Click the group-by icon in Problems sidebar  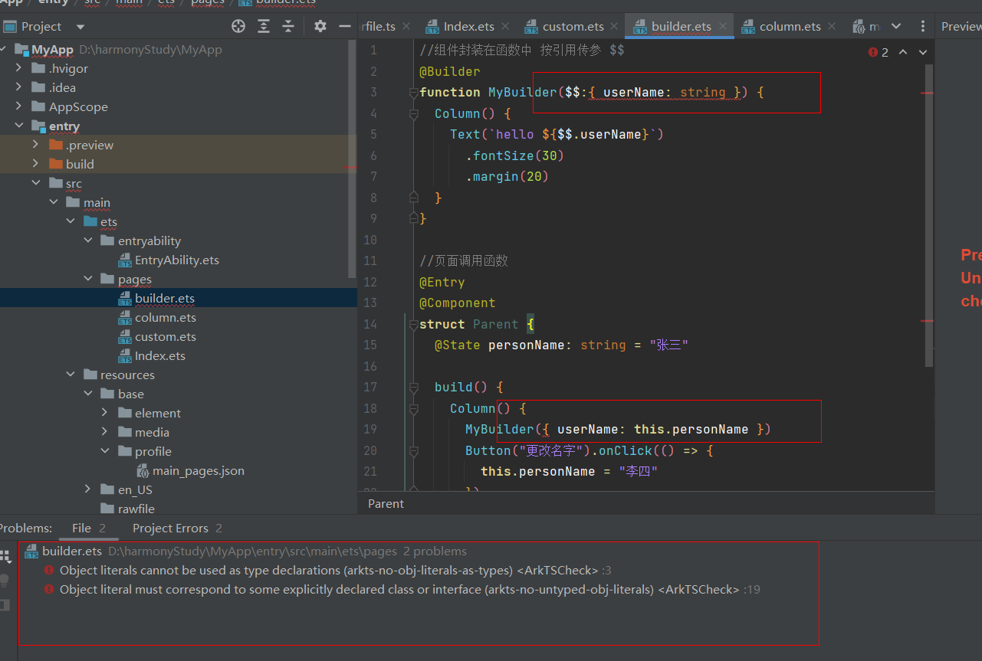[x=5, y=557]
